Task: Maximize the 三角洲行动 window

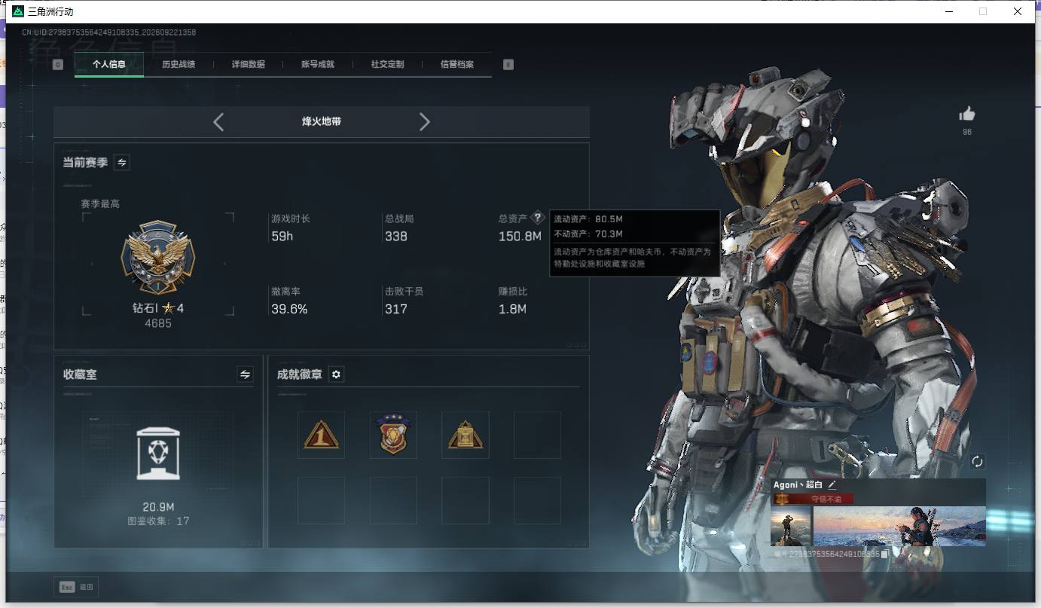Action: click(982, 11)
